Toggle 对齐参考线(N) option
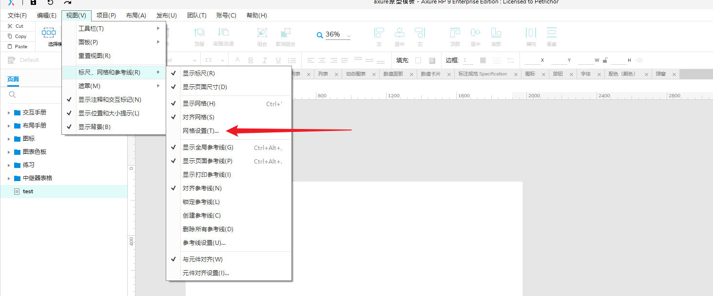 click(x=229, y=188)
